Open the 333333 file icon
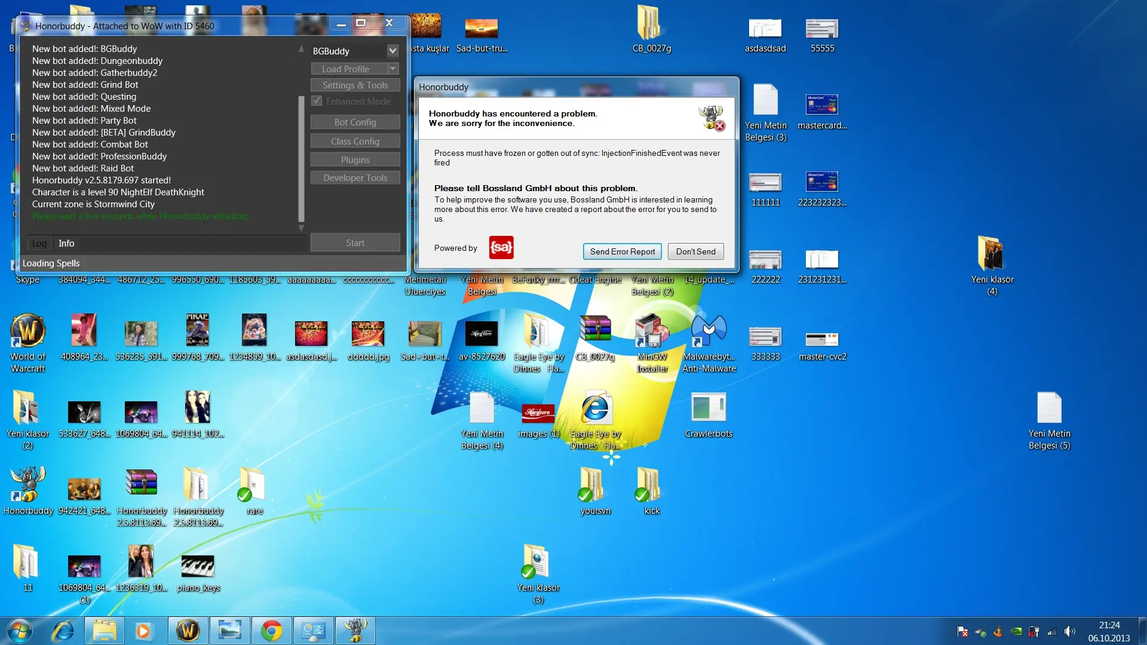 [x=765, y=345]
